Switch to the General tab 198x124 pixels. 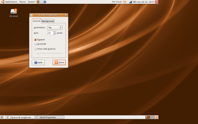pyautogui.click(x=36, y=21)
